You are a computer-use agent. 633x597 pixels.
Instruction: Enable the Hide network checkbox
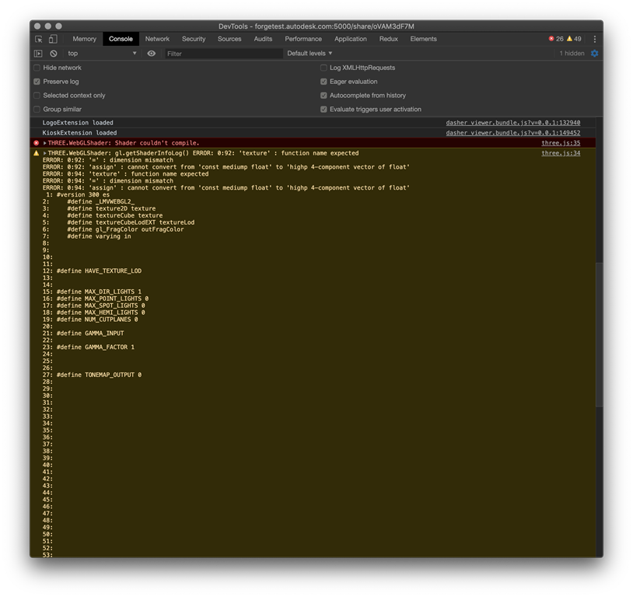click(37, 68)
